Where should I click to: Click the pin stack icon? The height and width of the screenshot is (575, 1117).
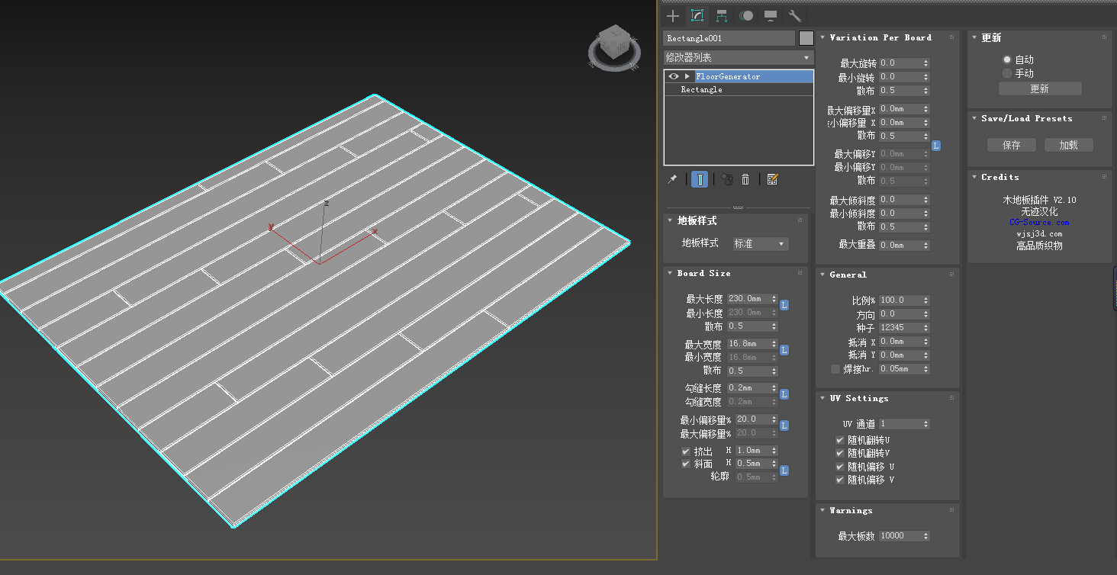click(x=672, y=179)
